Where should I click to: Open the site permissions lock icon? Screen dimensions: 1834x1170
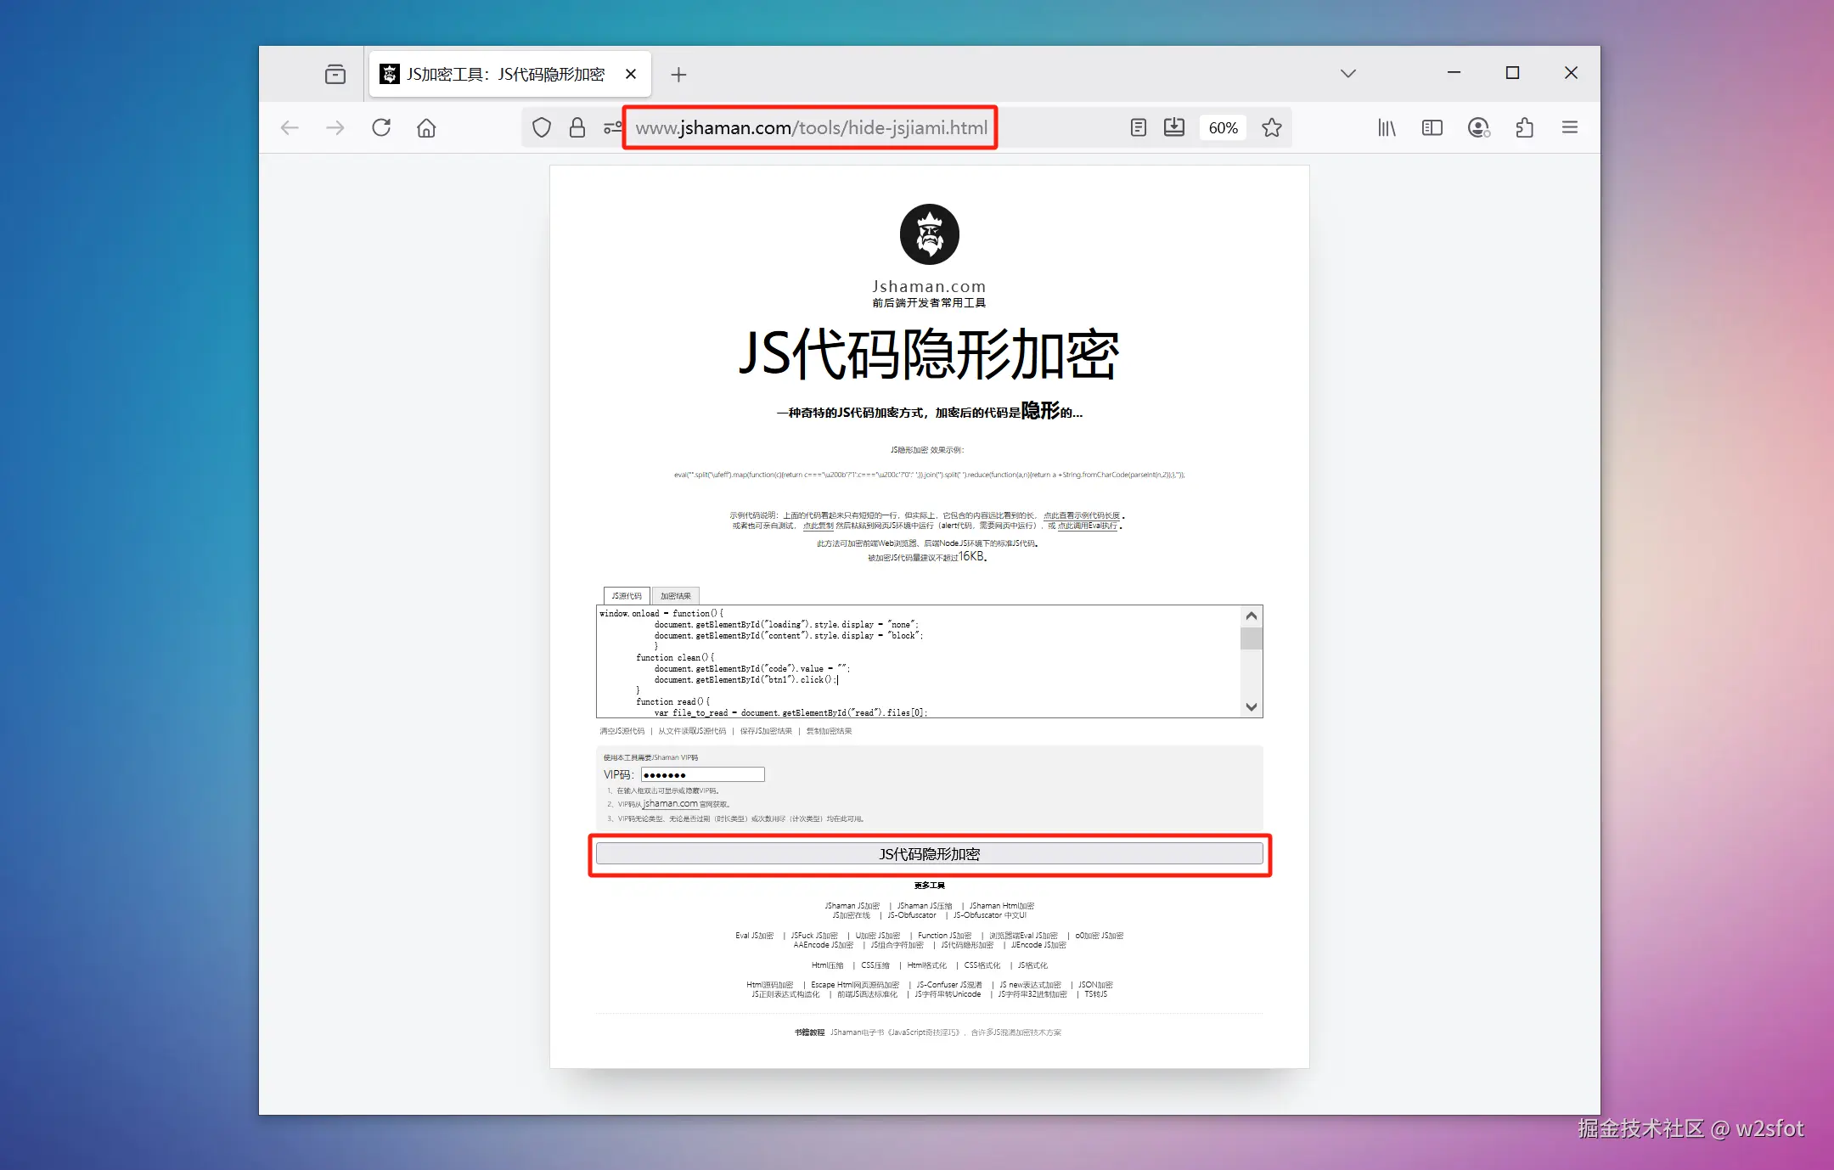[x=577, y=127]
